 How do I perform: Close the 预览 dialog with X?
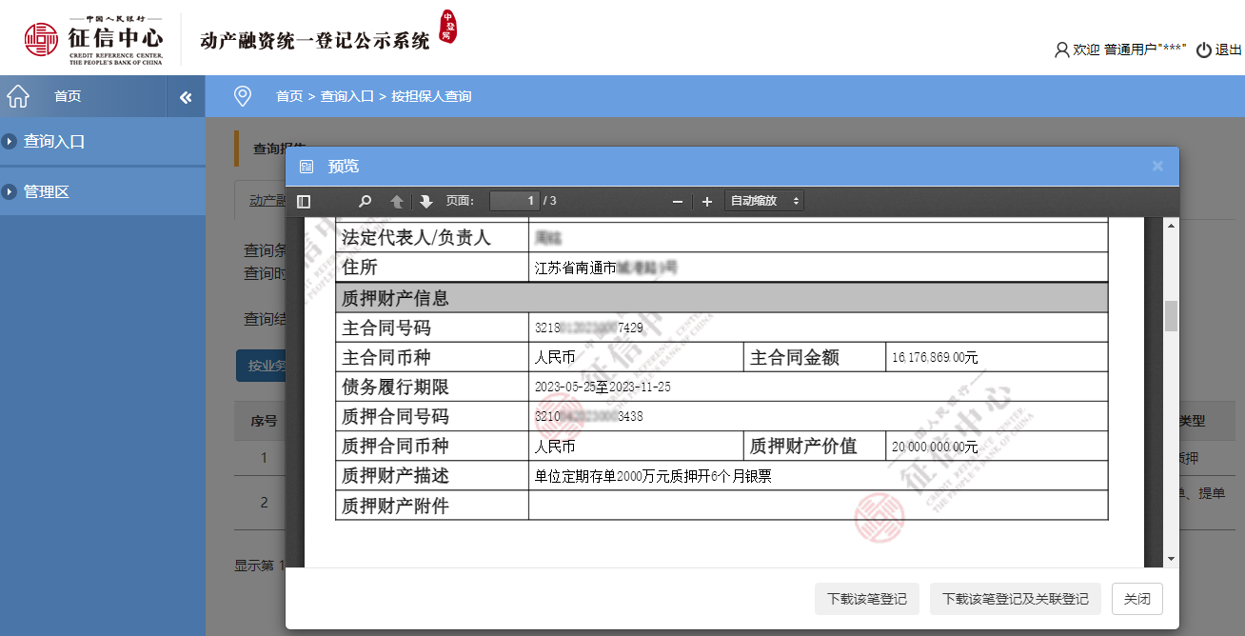[x=1157, y=166]
